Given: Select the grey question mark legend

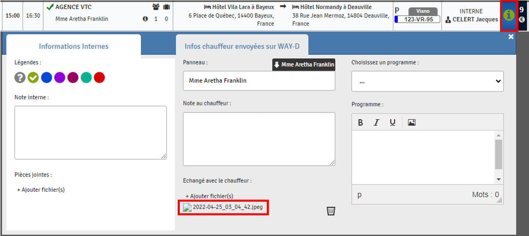Looking at the screenshot, I should [x=20, y=77].
